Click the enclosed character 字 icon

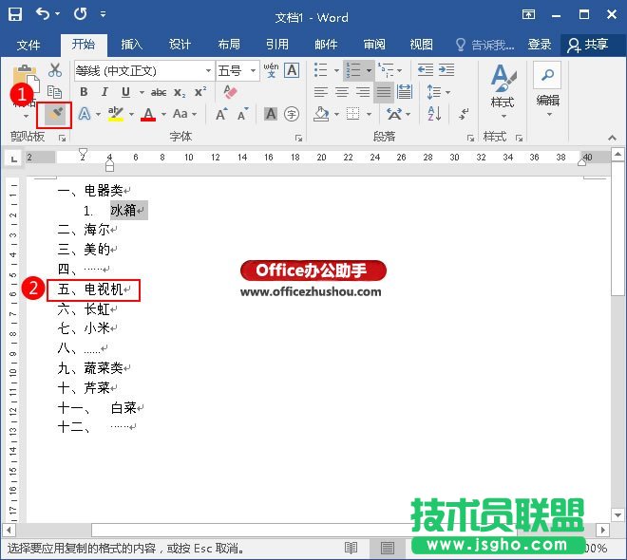click(x=292, y=114)
